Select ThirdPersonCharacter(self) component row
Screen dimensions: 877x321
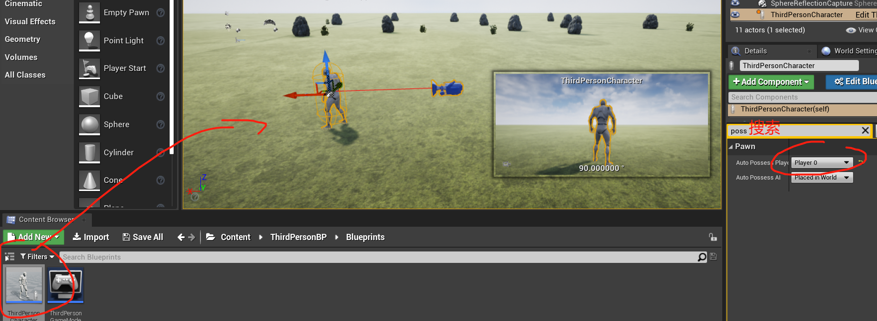coord(803,110)
